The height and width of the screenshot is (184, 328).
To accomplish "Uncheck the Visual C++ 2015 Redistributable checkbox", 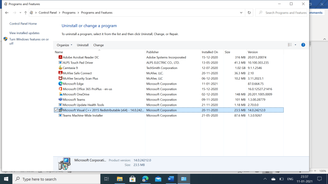I will coord(56,110).
